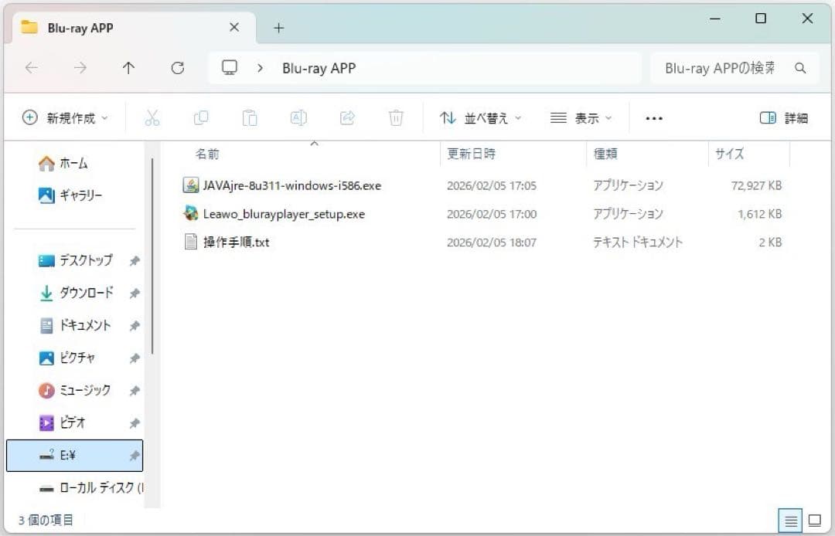Sort by 種類 column header
This screenshot has width=835, height=536.
click(605, 154)
